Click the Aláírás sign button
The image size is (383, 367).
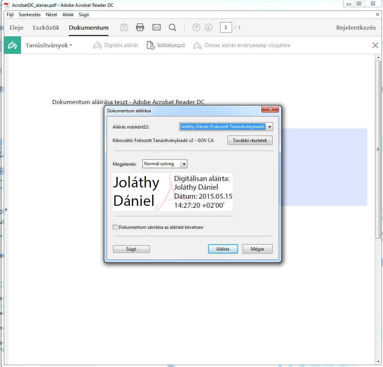point(223,249)
